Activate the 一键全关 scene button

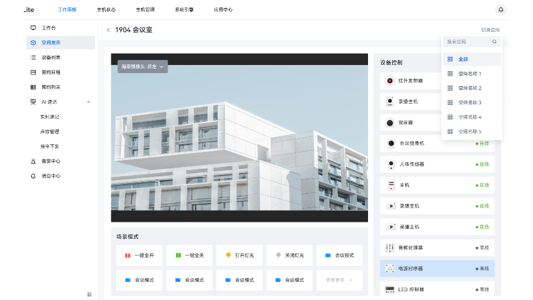coord(189,255)
